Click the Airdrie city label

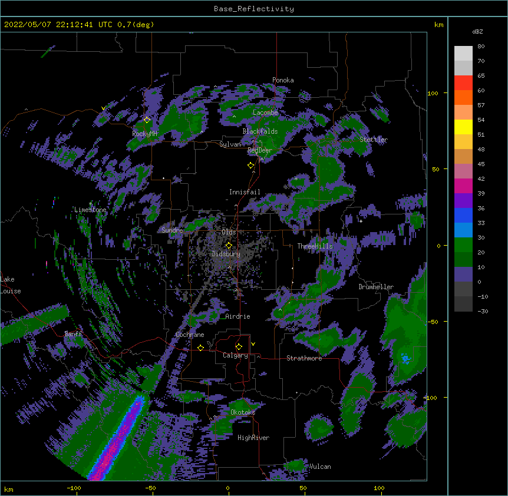[x=238, y=316]
